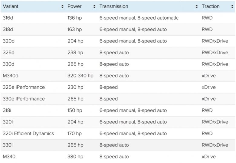236x163 pixels.
Task: Click the 170 hp power value
Action: pyautogui.click(x=74, y=133)
